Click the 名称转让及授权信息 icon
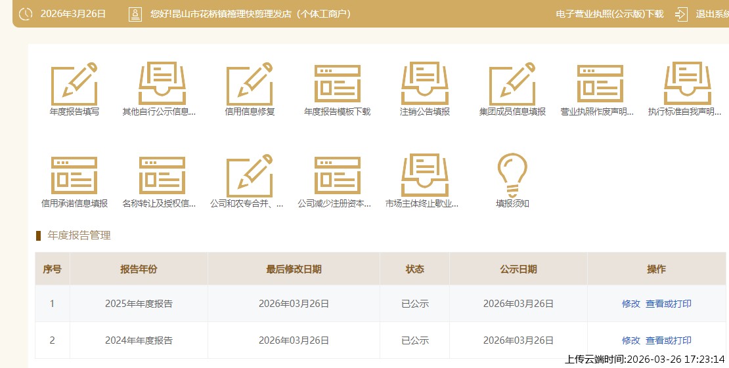Viewport: 729px width, 368px height. point(162,176)
